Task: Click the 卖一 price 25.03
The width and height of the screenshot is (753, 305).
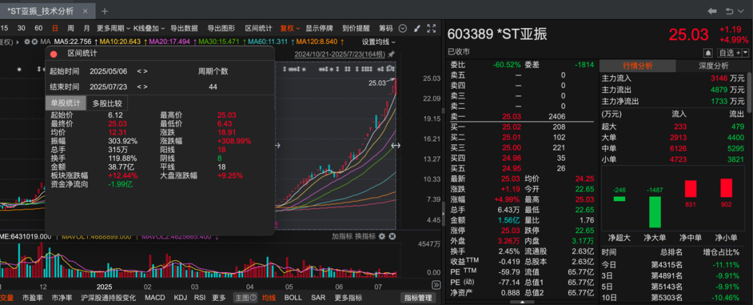Action: pyautogui.click(x=511, y=117)
